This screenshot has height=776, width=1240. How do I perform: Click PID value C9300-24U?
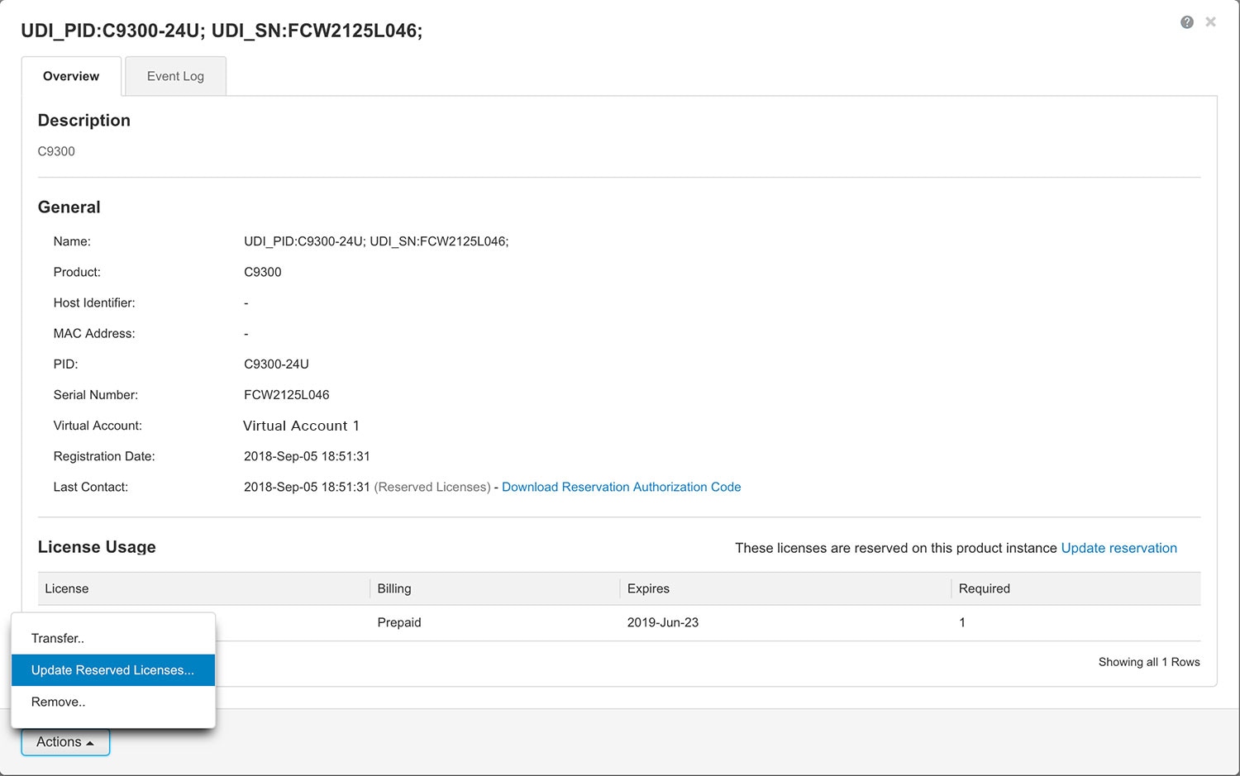(x=276, y=364)
